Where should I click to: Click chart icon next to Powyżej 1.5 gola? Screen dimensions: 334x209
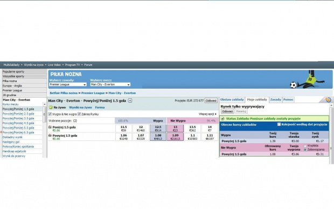click(50, 136)
